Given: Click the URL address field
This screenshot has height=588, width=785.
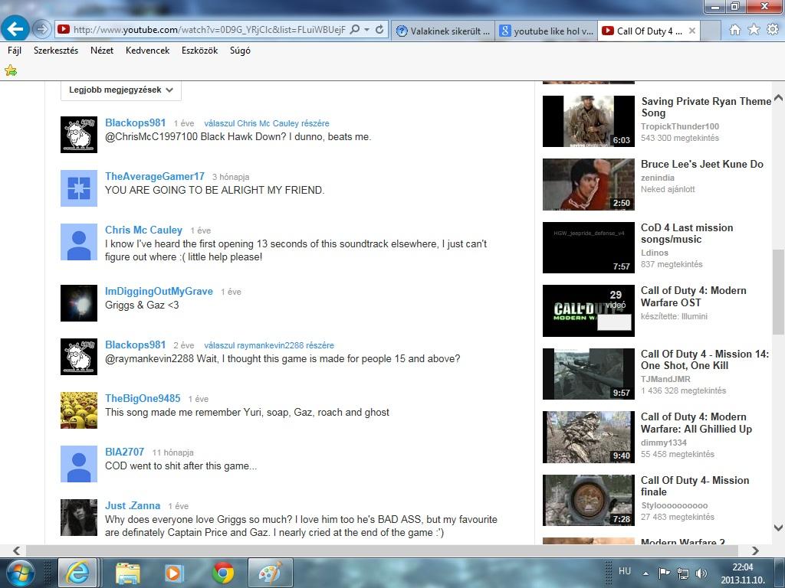Looking at the screenshot, I should pyautogui.click(x=209, y=30).
